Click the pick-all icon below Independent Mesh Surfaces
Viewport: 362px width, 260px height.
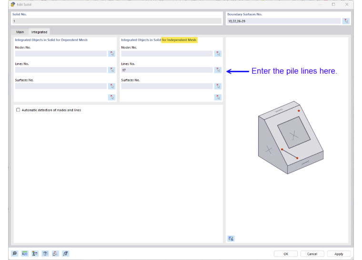pyautogui.click(x=218, y=97)
